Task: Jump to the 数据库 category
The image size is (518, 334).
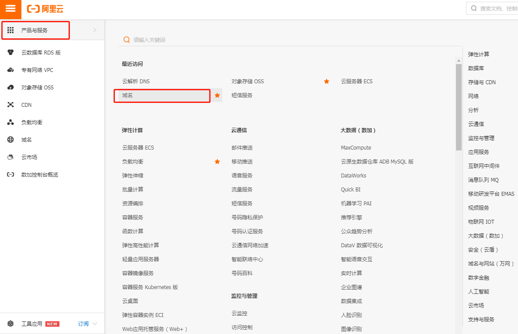Action: [x=476, y=68]
